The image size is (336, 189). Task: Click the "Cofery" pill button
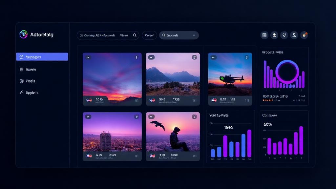click(149, 35)
